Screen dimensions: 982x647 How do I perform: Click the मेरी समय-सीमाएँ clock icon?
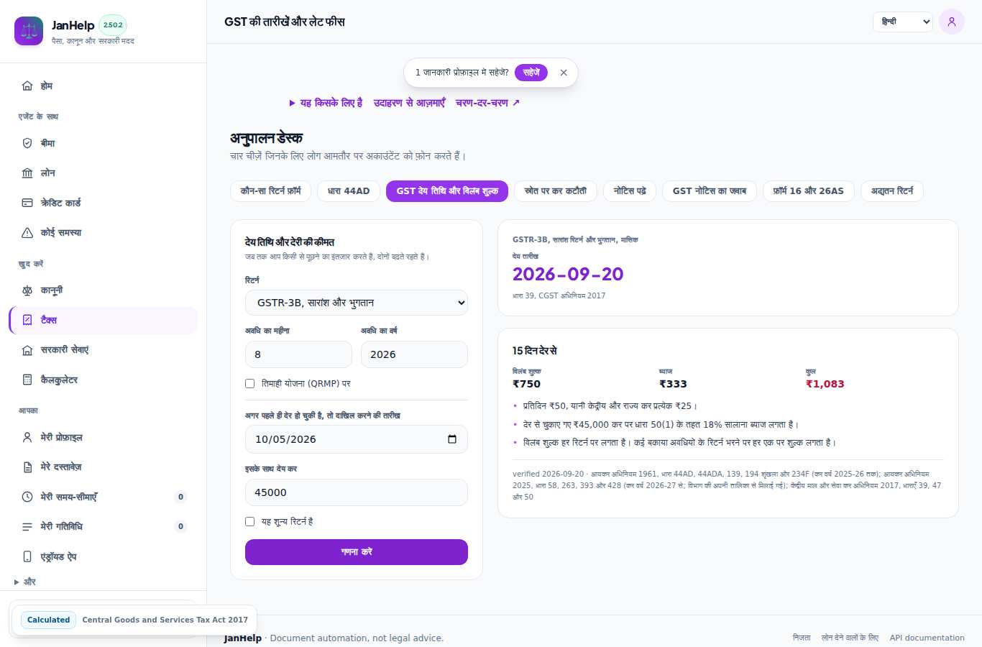click(27, 497)
